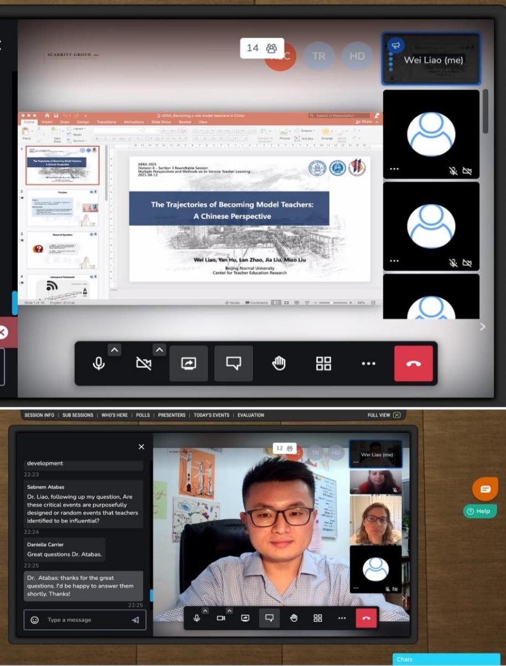This screenshot has width=506, height=666.
Task: Click the green Help button
Action: (479, 511)
